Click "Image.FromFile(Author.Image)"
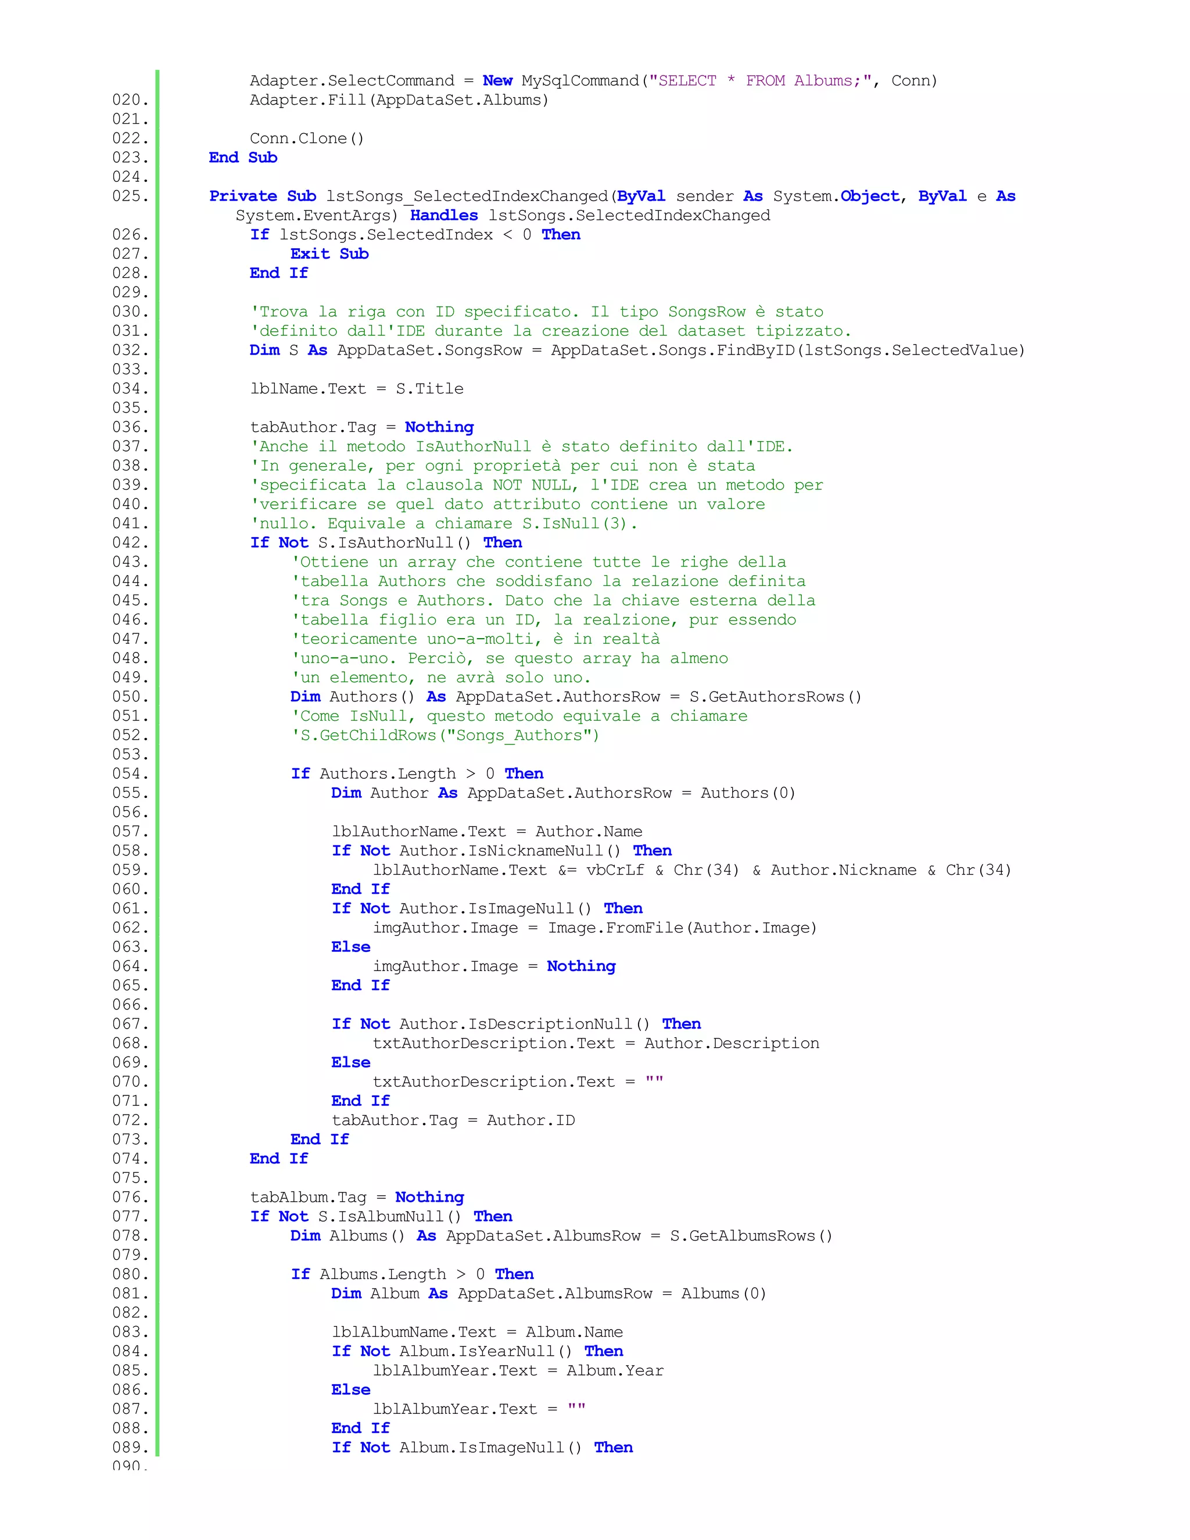 pos(682,928)
